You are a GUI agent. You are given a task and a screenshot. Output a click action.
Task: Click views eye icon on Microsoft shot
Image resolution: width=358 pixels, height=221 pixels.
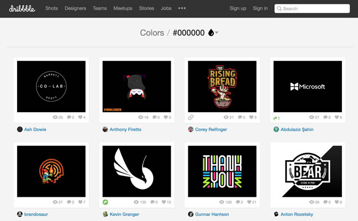(312, 117)
